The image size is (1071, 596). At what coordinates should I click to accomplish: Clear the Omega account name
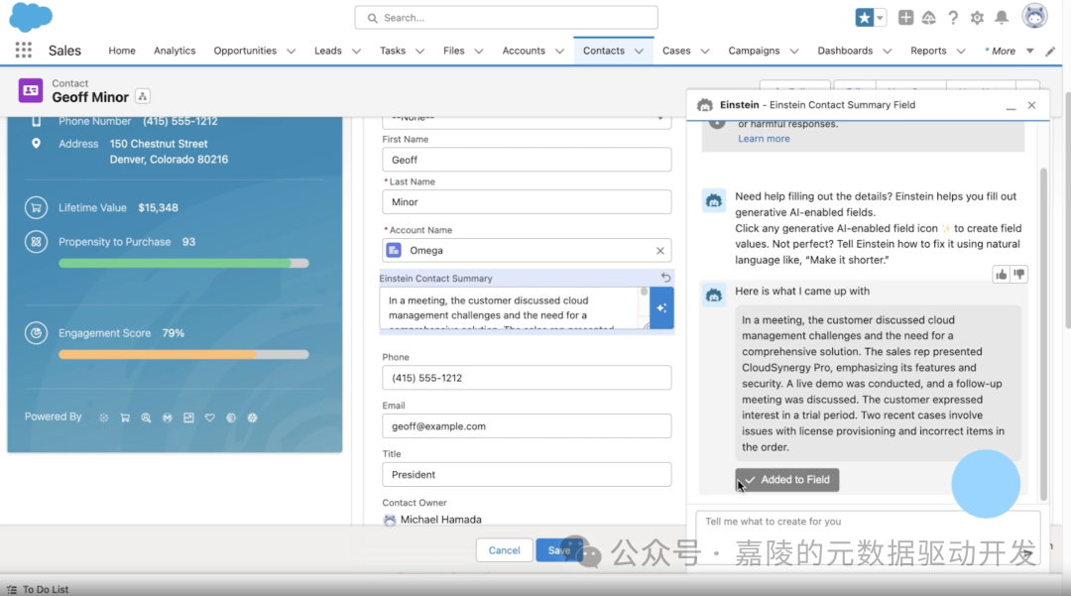(660, 251)
